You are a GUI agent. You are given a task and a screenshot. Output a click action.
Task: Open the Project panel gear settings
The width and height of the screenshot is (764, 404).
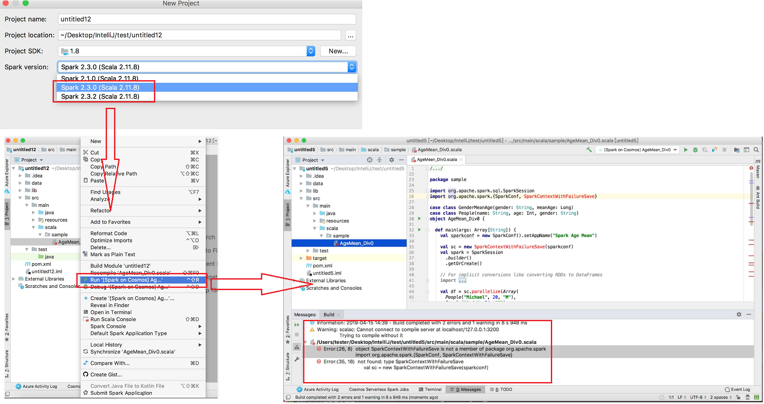tap(391, 159)
